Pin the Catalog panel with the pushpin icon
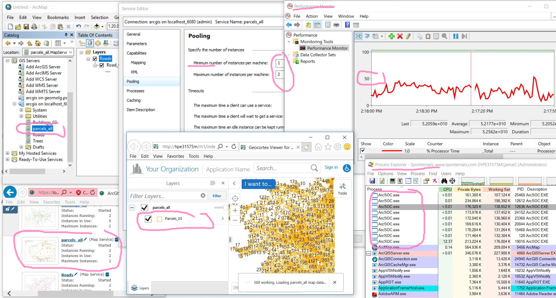Screen dimensions: 556x298 coord(66,35)
